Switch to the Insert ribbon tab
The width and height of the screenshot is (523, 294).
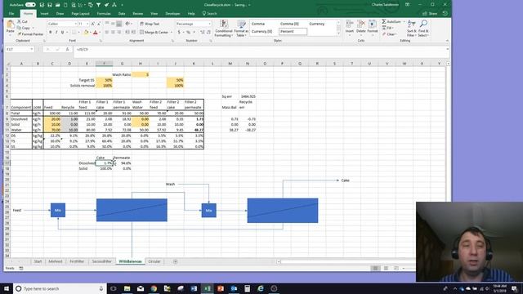tap(44, 14)
